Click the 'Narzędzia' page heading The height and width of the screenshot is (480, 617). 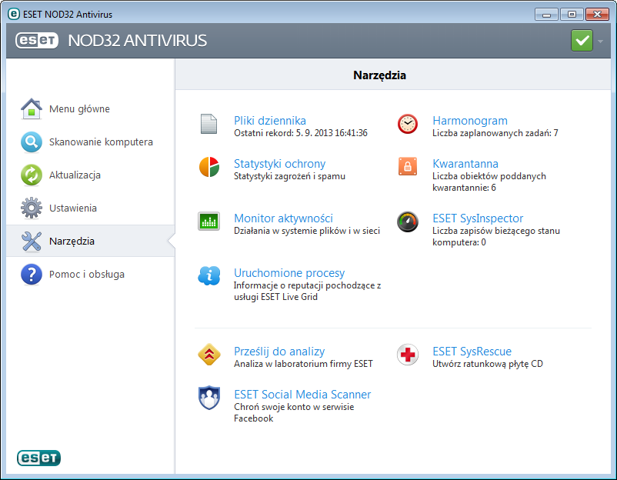pyautogui.click(x=379, y=75)
